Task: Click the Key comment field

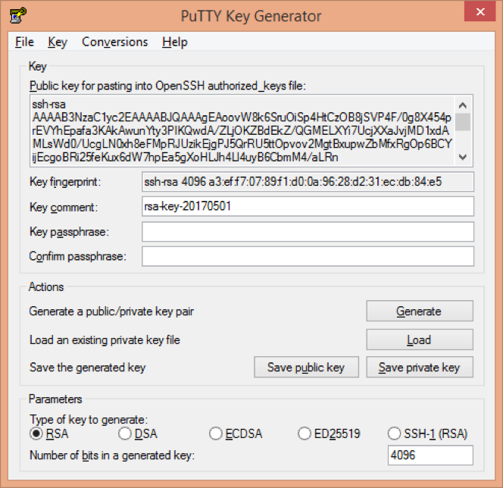Action: point(308,206)
